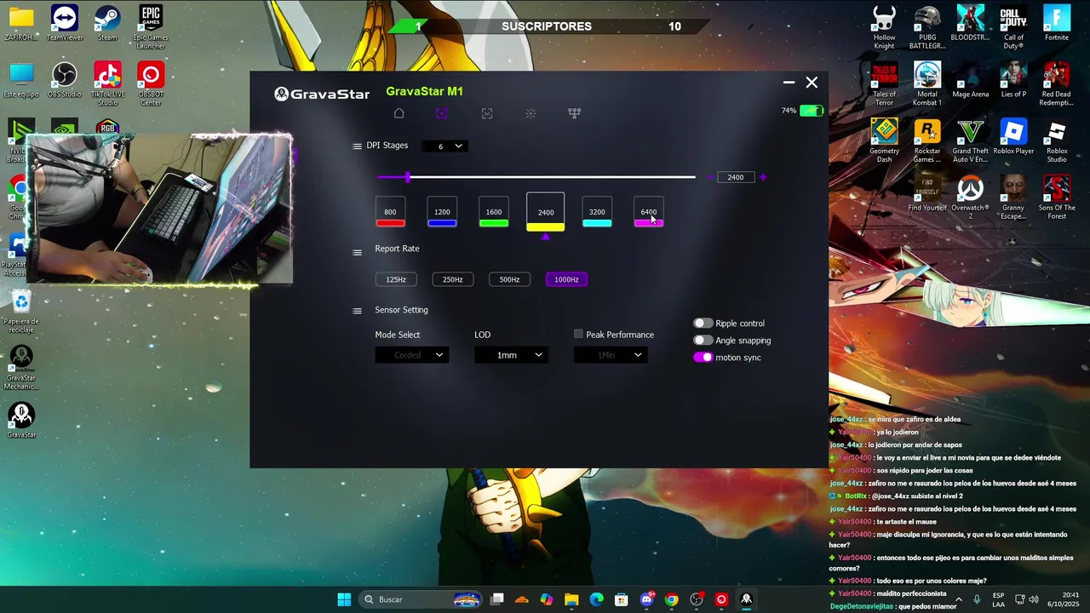Expand the LOD 1mm dropdown
Screen dimensions: 1090x613
[x=511, y=355]
